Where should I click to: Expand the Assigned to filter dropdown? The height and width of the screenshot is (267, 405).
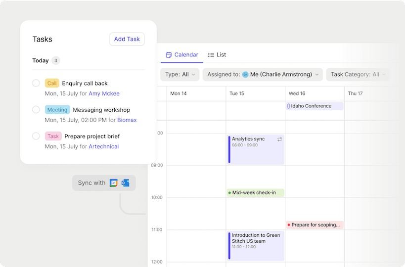tap(263, 75)
